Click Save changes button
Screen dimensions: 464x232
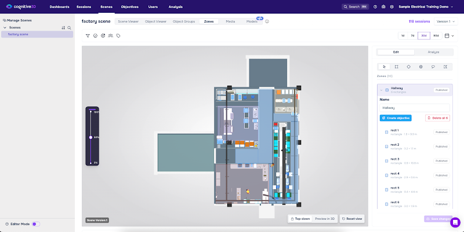(438, 219)
